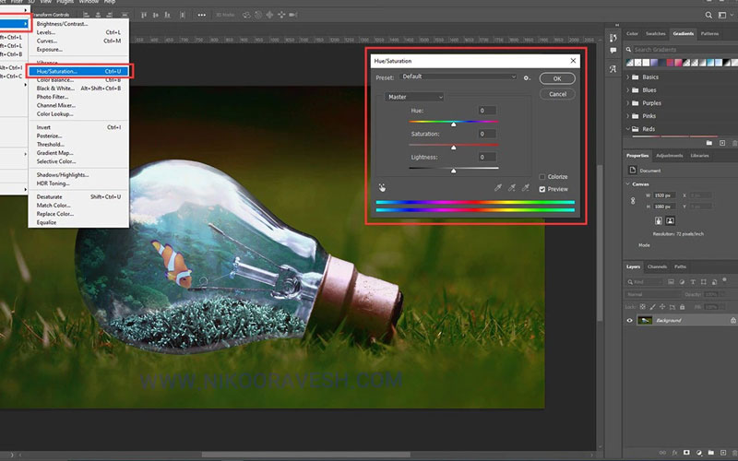This screenshot has height=461, width=738.
Task: Expand the Pinks gradient folder
Action: pos(628,116)
